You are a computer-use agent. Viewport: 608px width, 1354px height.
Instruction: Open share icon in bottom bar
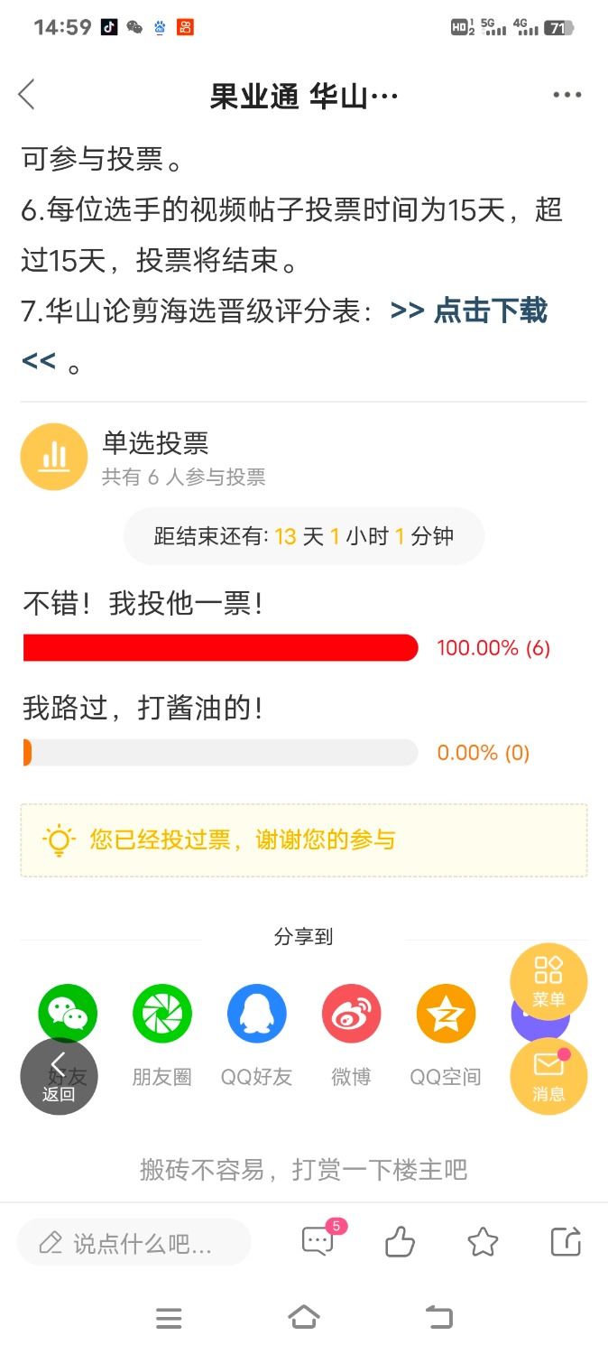pos(566,1243)
